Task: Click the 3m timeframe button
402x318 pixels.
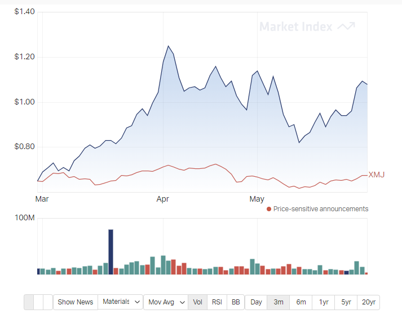Action: point(279,302)
